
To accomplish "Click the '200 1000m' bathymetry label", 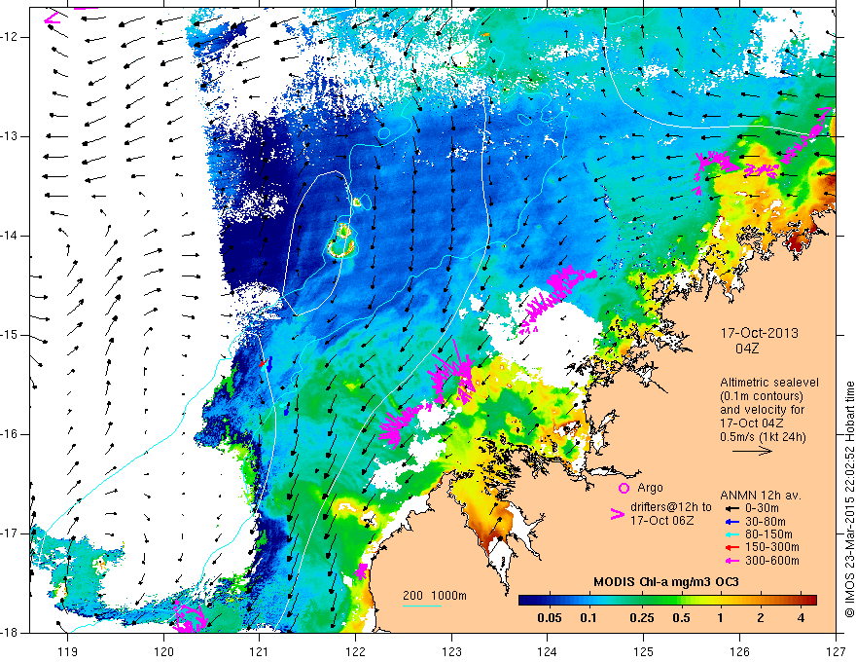I will [435, 596].
